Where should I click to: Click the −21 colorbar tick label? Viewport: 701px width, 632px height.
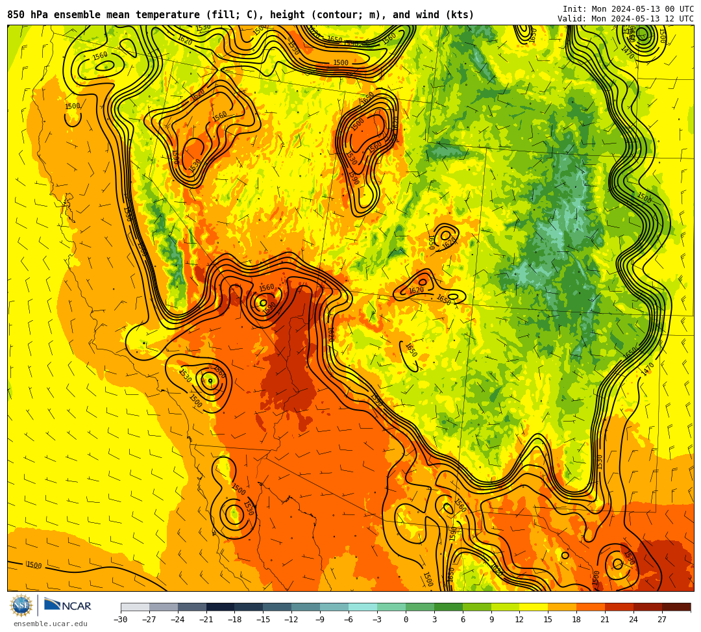(x=206, y=620)
